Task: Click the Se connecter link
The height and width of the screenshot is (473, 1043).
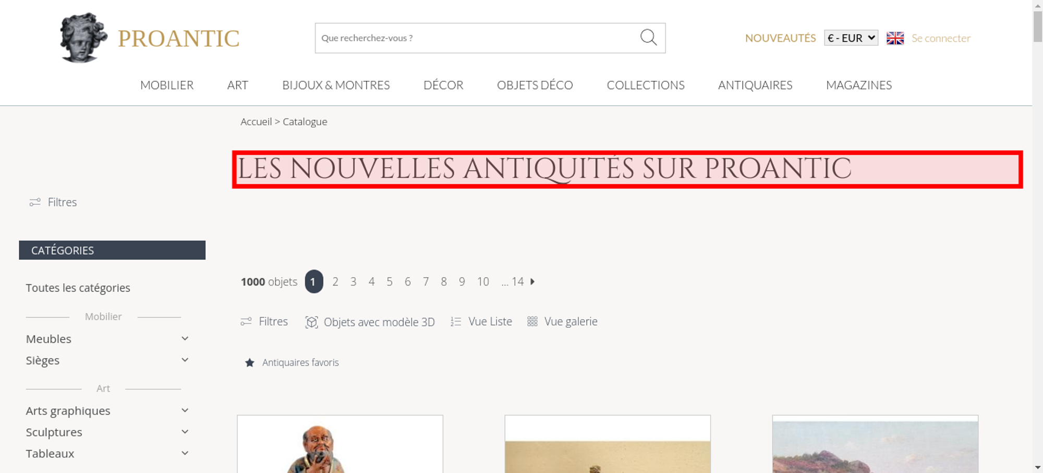Action: [941, 38]
